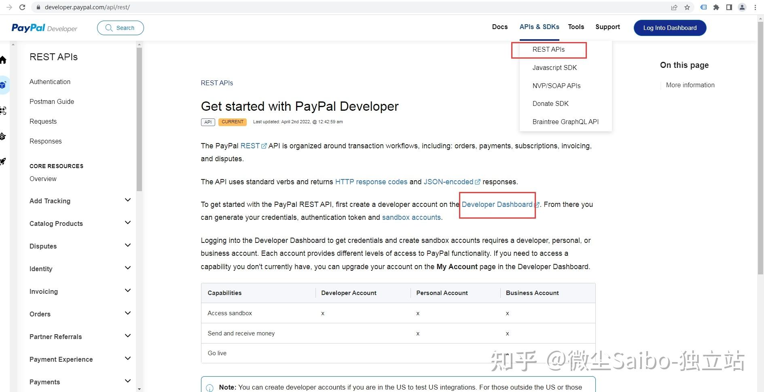
Task: Open the Search bar with magnifier icon
Action: tap(120, 28)
